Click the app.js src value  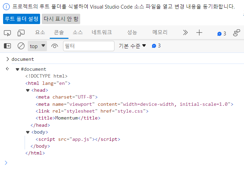coord(81,139)
